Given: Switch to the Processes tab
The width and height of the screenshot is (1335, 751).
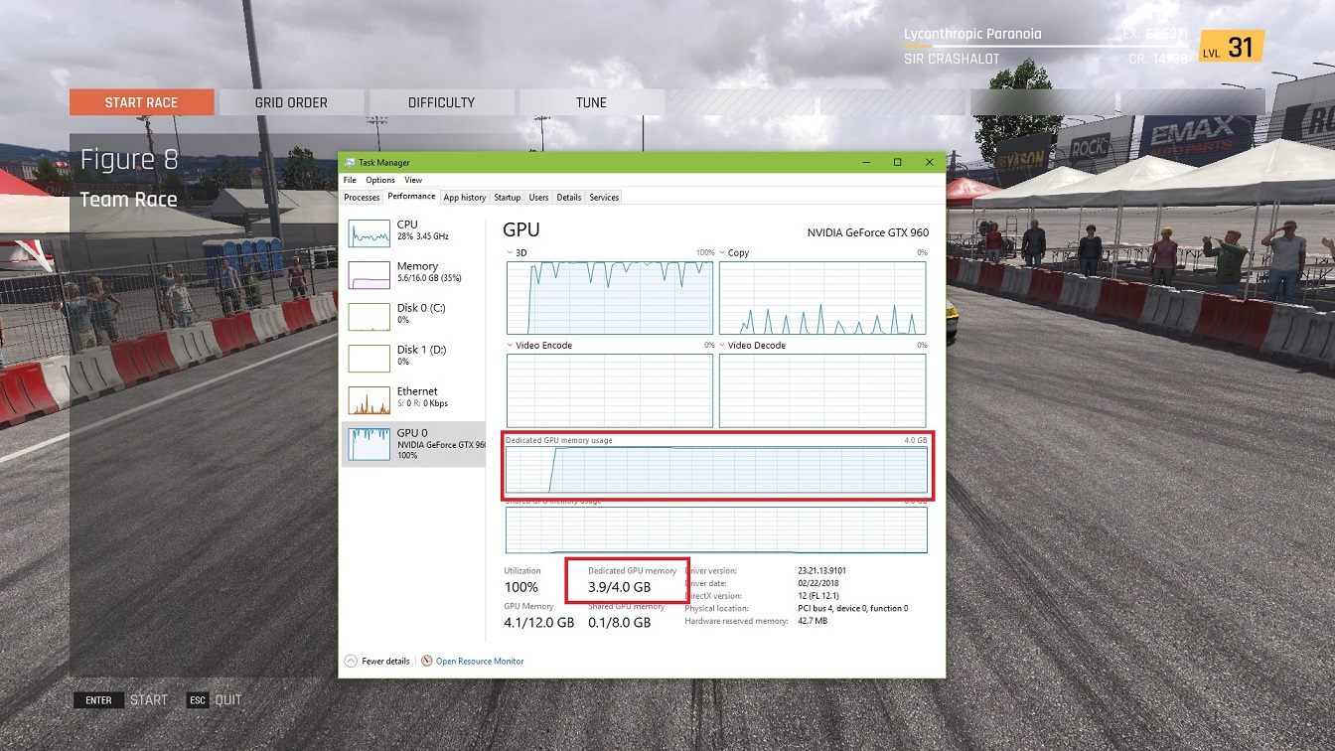Looking at the screenshot, I should pos(362,198).
